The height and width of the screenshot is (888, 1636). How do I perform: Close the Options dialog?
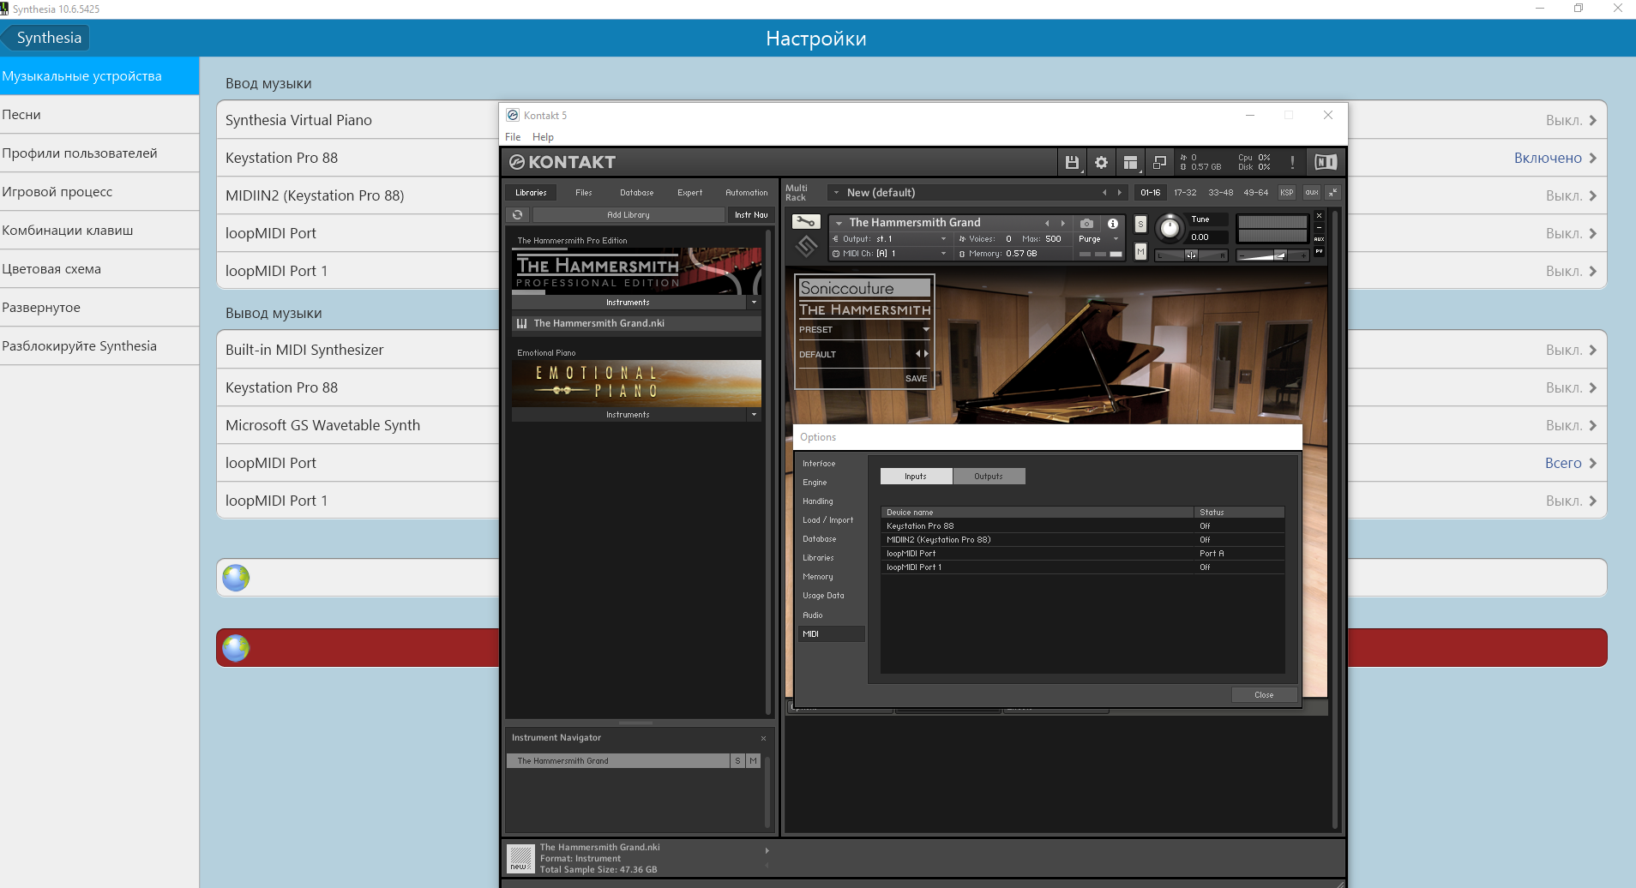click(1264, 695)
